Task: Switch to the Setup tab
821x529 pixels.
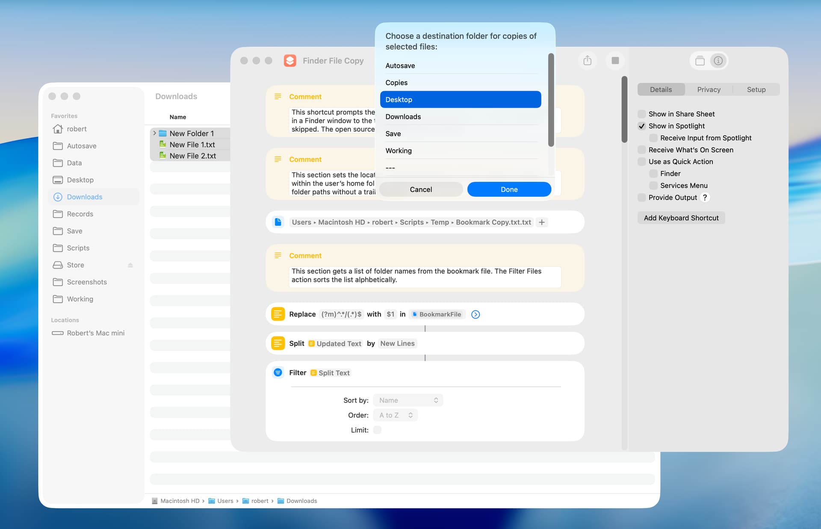Action: (x=756, y=89)
